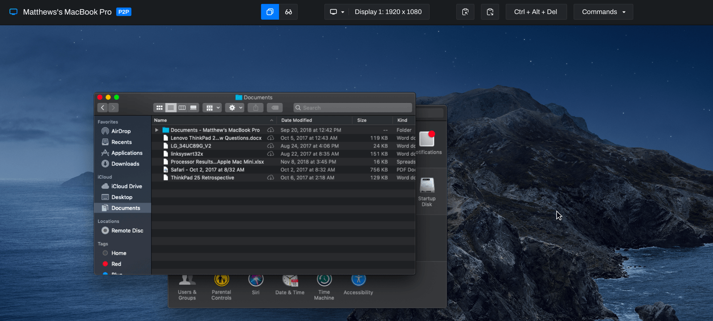The height and width of the screenshot is (321, 713).
Task: Select Remote Disc under Locations
Action: [123, 230]
